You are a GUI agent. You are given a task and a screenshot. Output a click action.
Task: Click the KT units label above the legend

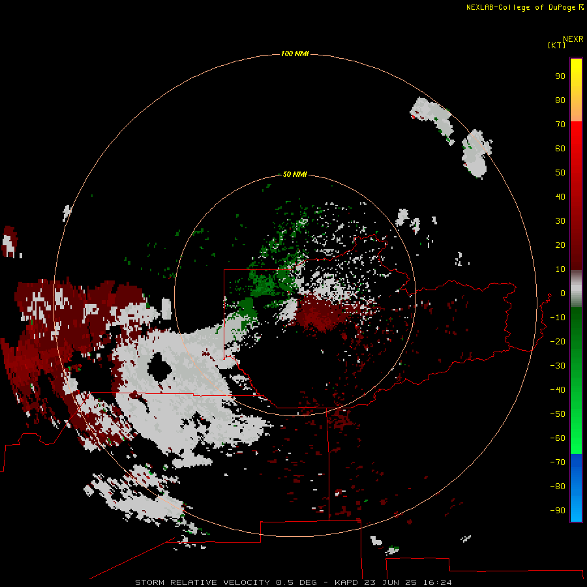(x=556, y=45)
